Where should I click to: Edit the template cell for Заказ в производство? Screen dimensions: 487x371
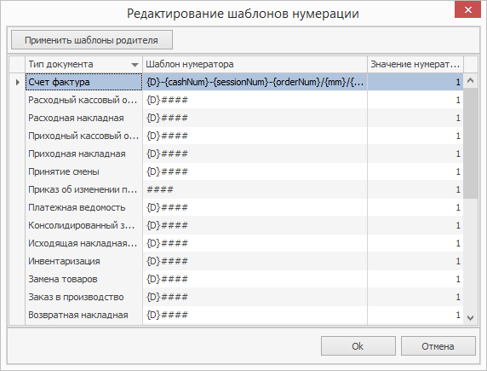255,297
